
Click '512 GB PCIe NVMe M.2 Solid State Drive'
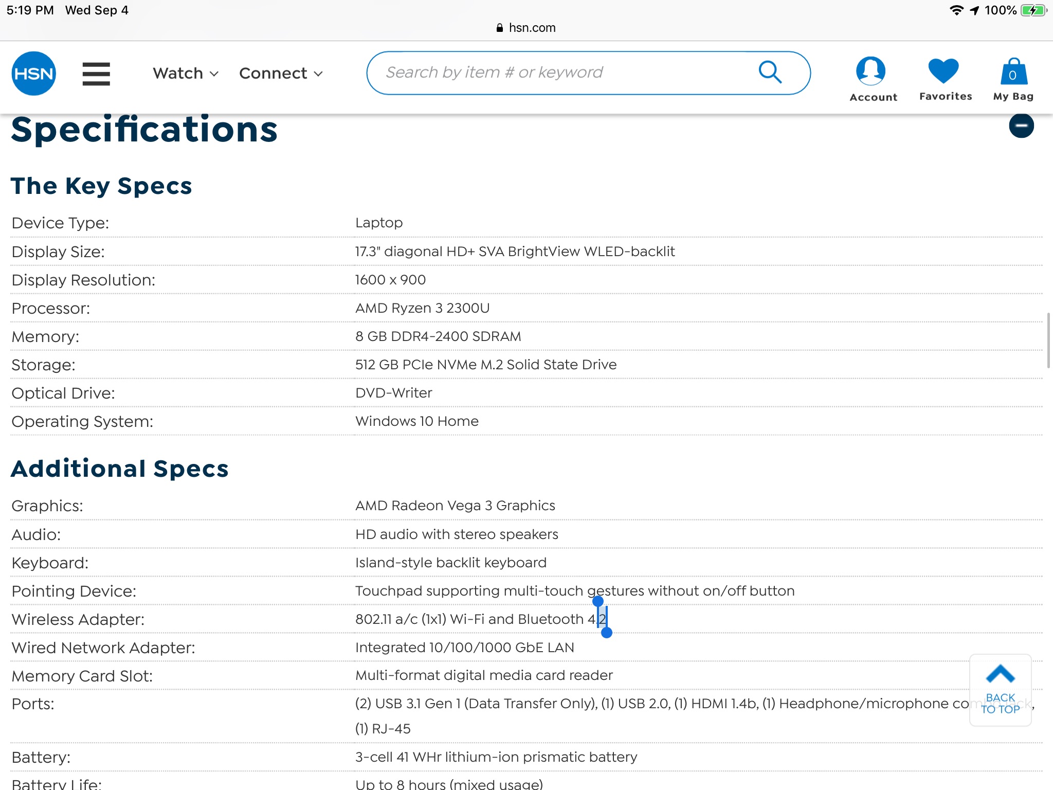[486, 365]
